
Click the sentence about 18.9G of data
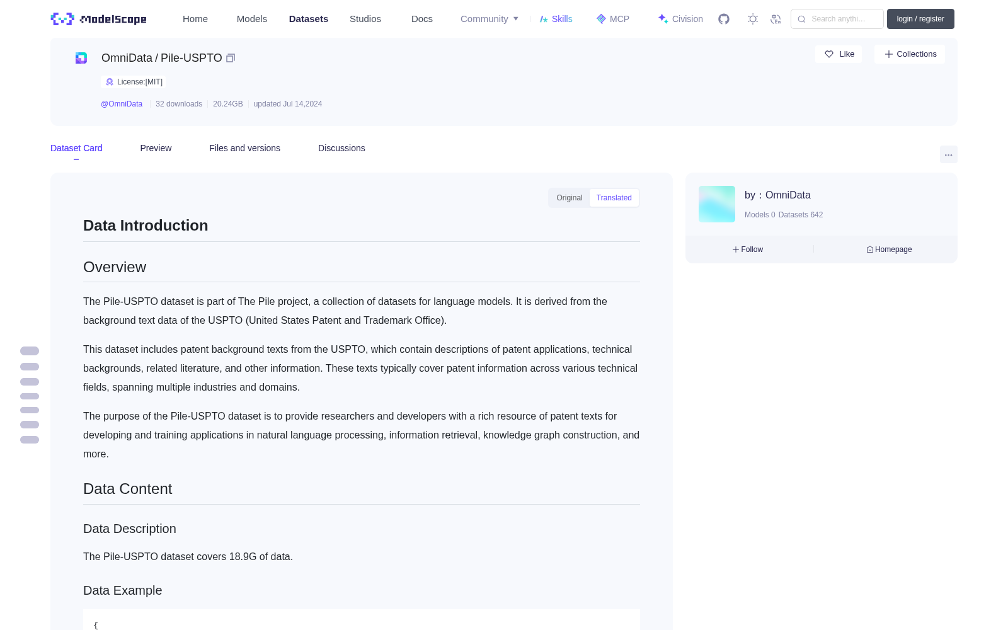[188, 557]
